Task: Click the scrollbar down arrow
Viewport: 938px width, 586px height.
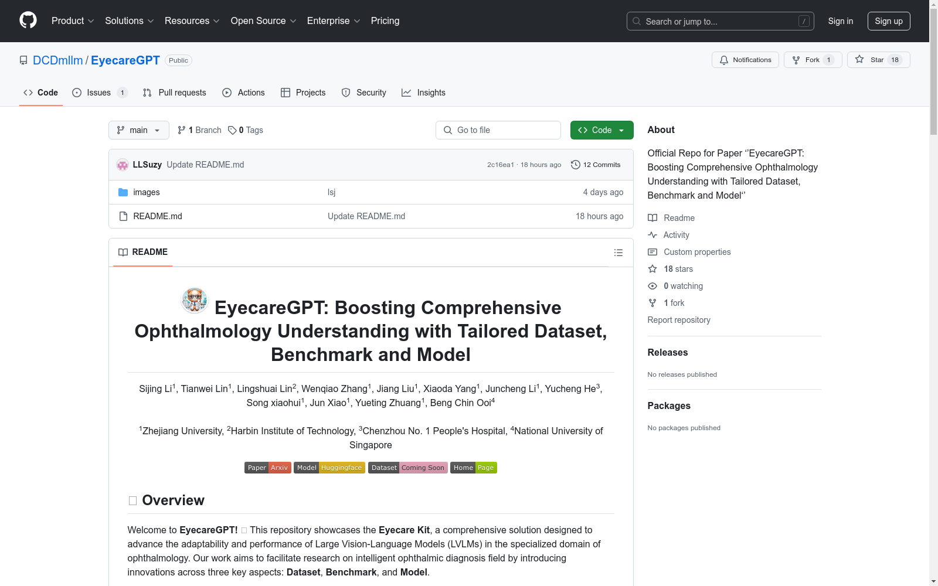Action: [x=933, y=581]
